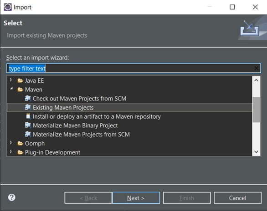Open help via the question mark icon

tap(11, 197)
